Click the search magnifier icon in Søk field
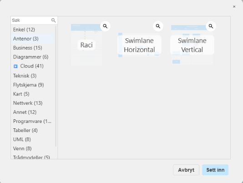The width and height of the screenshot is (243, 183). point(53,20)
